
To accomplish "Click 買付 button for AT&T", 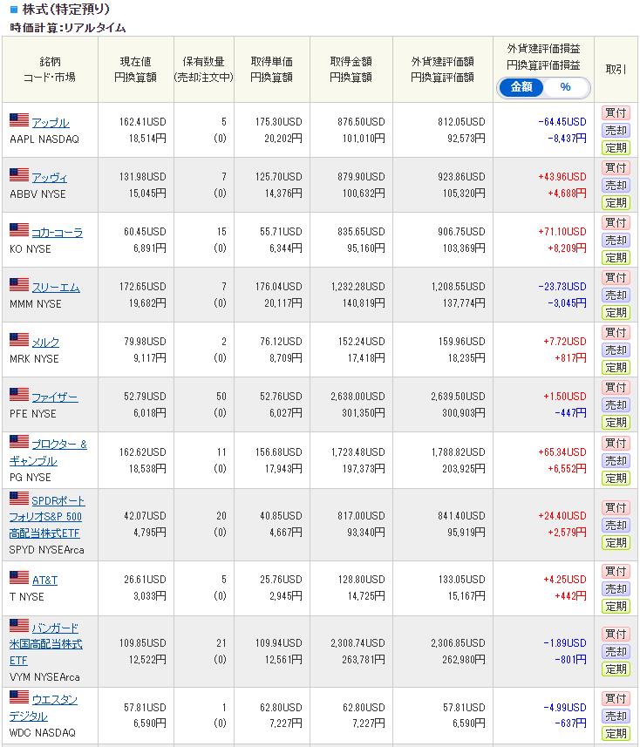I will point(616,571).
